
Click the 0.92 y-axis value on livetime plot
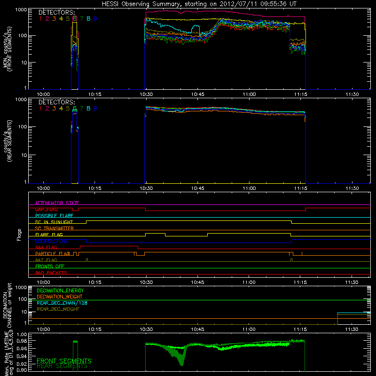click(x=21, y=364)
